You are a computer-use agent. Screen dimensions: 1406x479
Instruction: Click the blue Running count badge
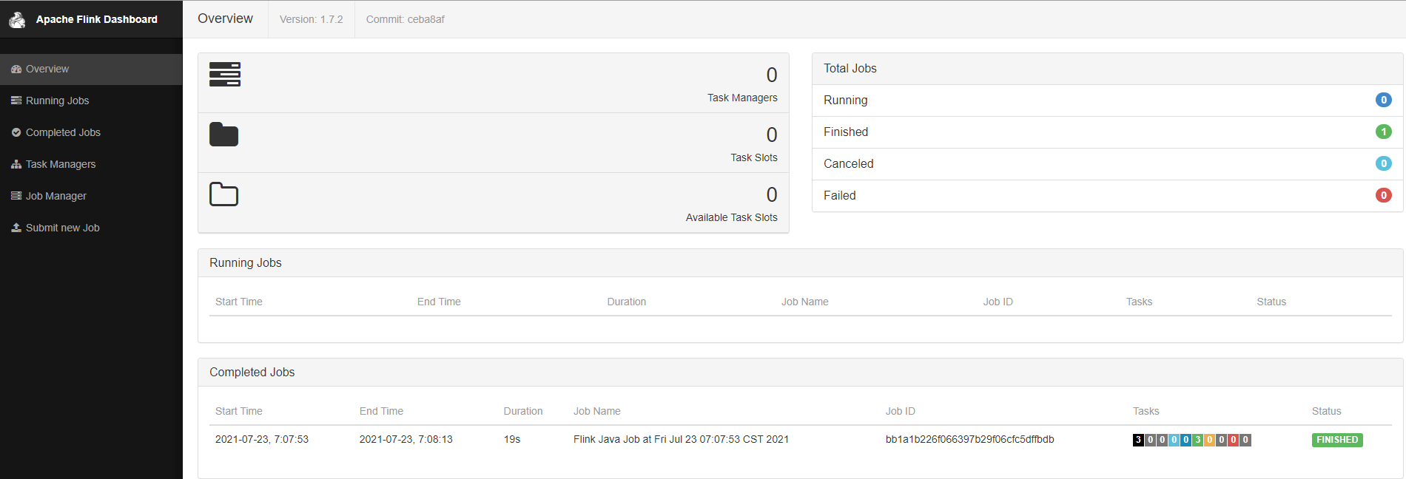pyautogui.click(x=1383, y=100)
